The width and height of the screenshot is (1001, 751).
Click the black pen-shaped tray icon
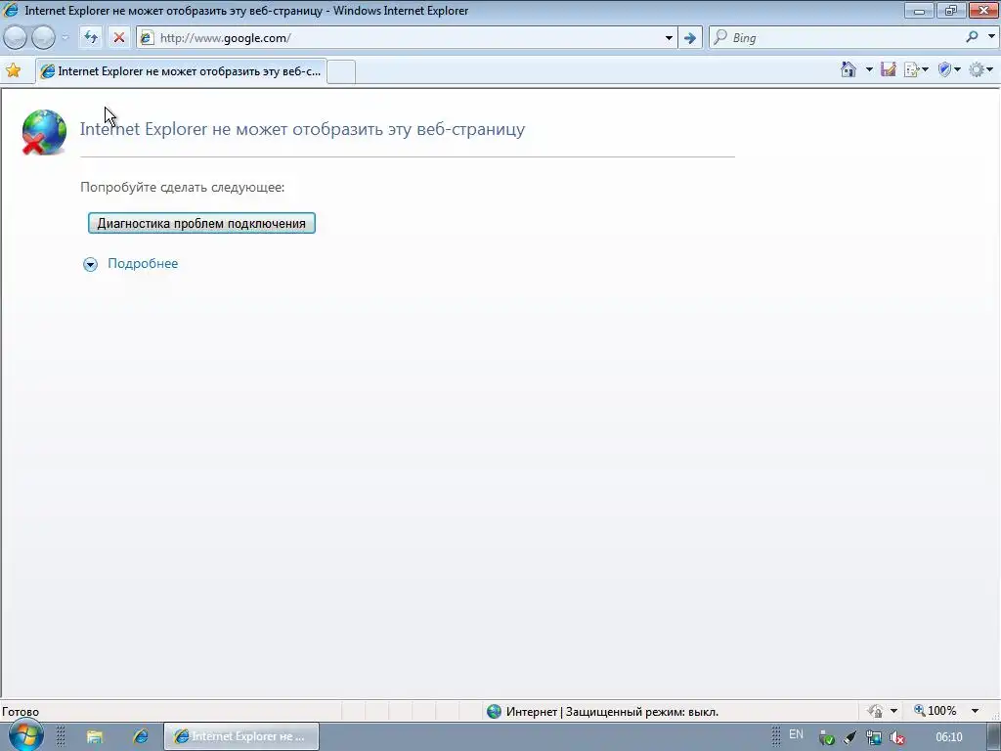coord(849,738)
